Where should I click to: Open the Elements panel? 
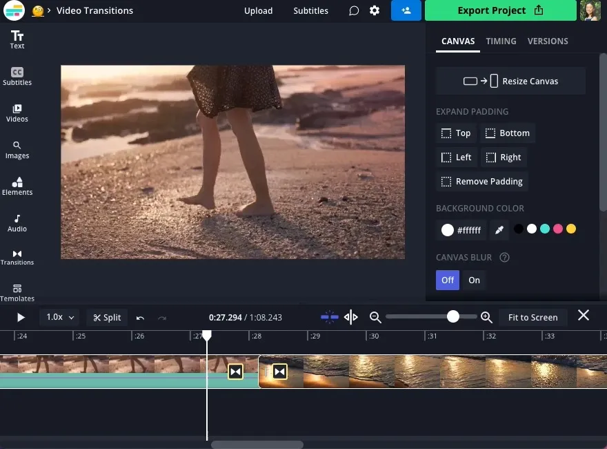pos(17,186)
